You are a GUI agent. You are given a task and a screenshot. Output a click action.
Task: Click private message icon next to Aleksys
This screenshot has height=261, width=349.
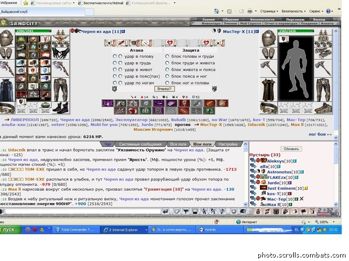pos(253,160)
